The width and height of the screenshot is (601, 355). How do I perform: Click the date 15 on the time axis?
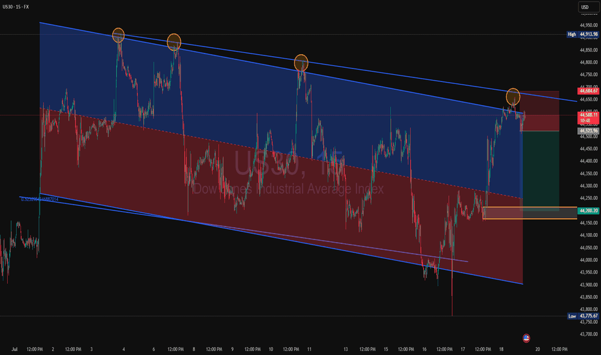(x=386, y=349)
